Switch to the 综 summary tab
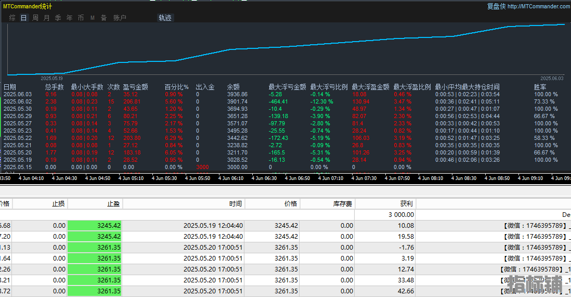The width and height of the screenshot is (571, 297). point(12,18)
